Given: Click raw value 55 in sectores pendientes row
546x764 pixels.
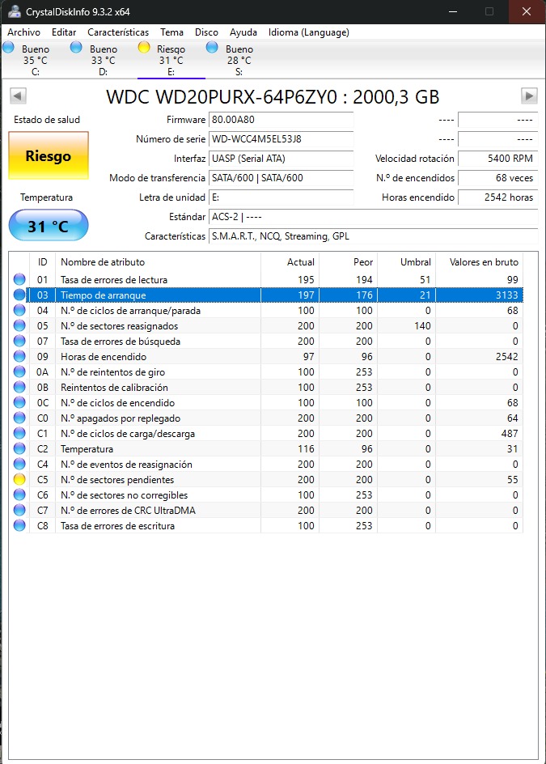Looking at the screenshot, I should coord(512,480).
